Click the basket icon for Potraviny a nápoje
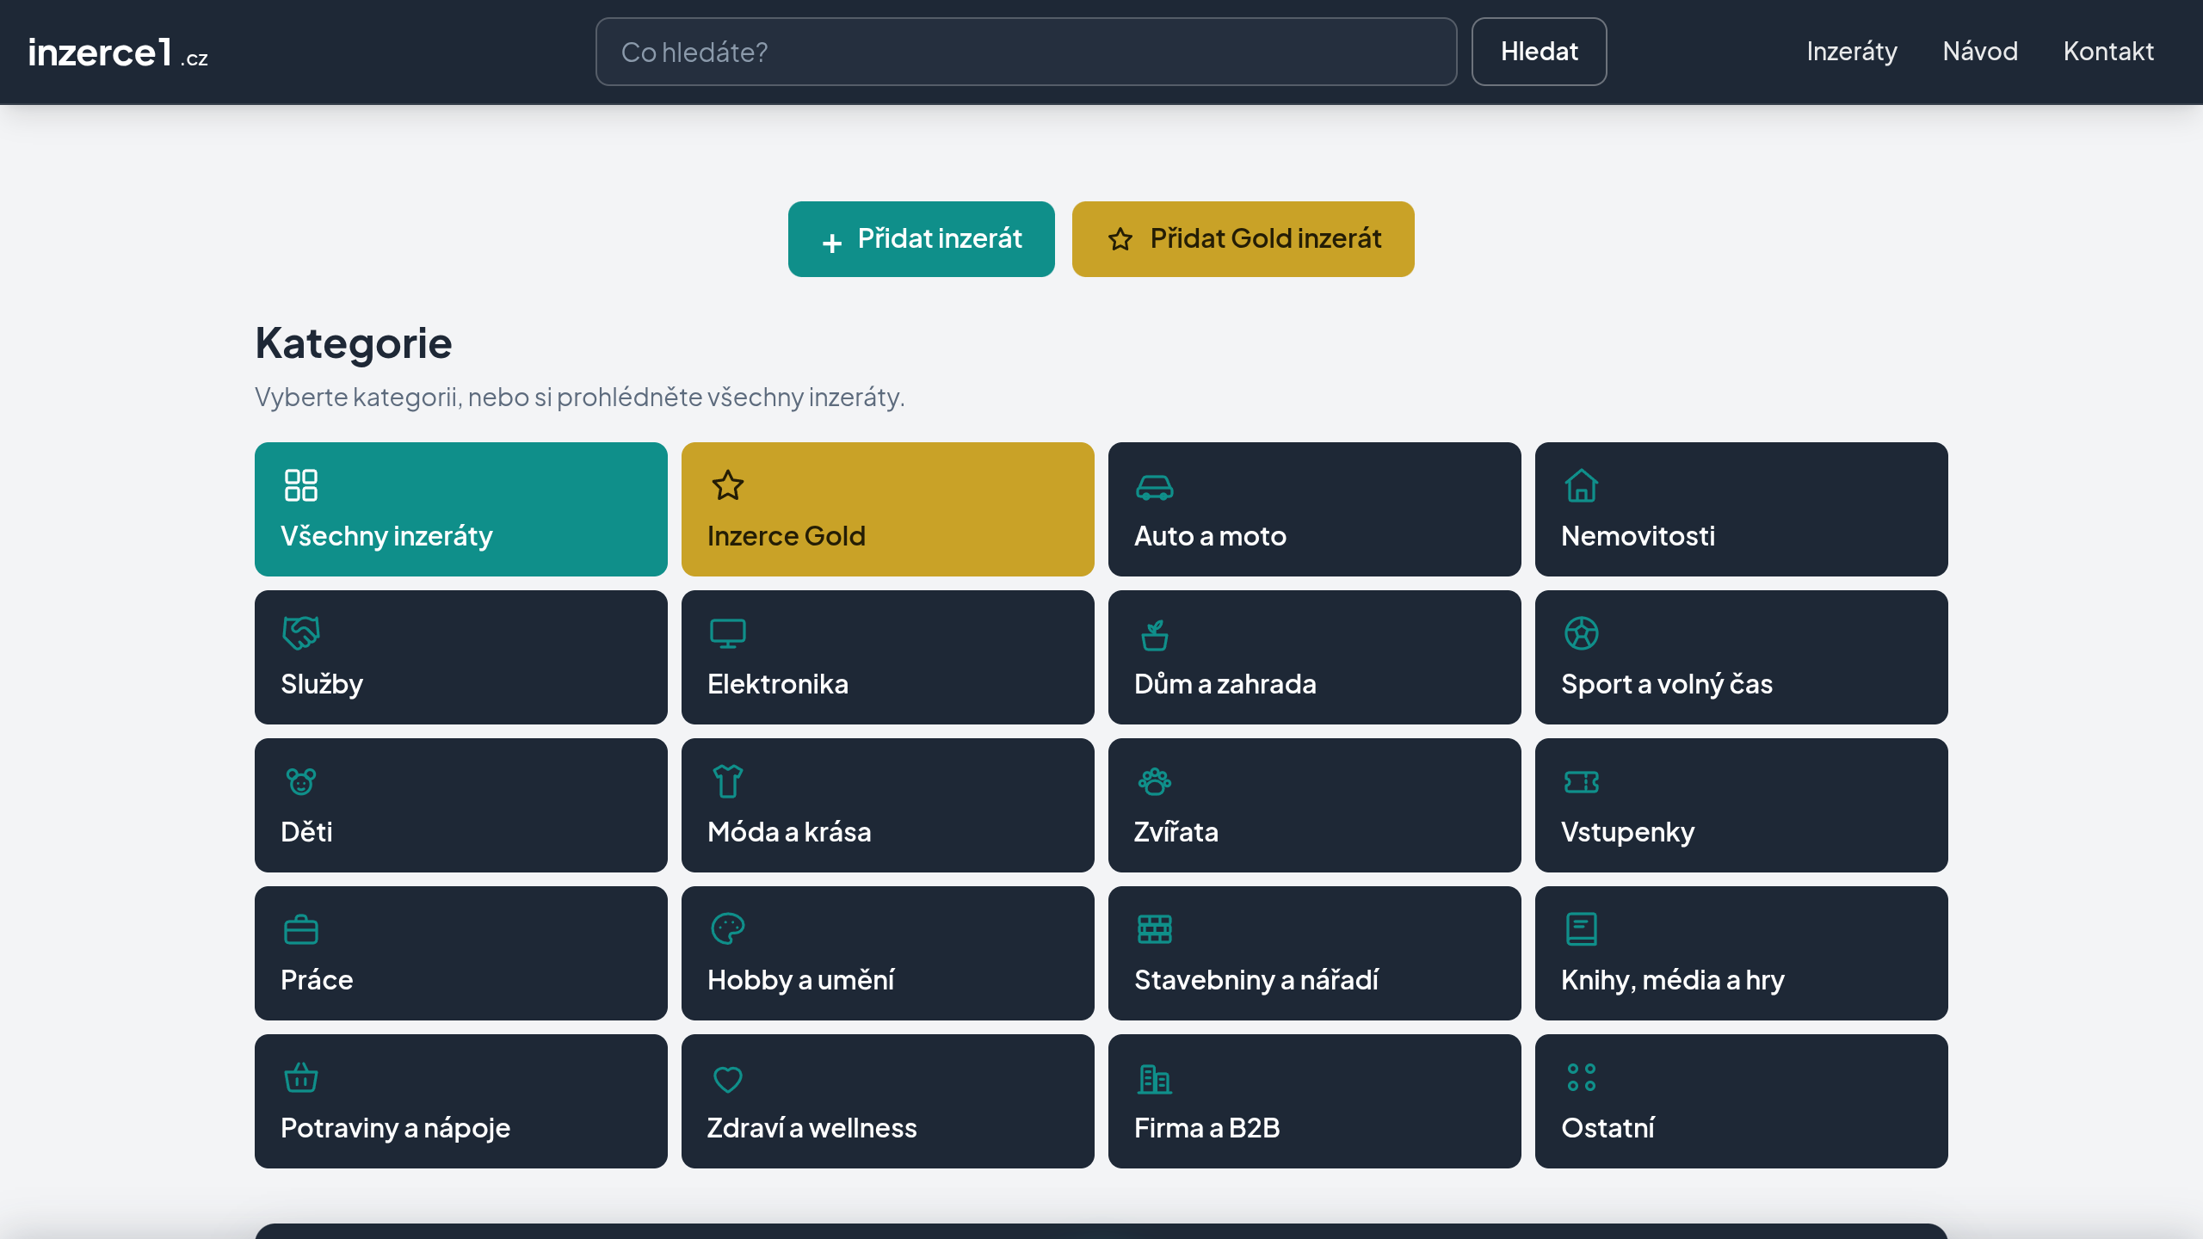Screen dimensions: 2203x1239 tap(301, 1077)
